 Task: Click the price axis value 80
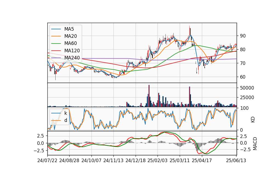coord(243,50)
